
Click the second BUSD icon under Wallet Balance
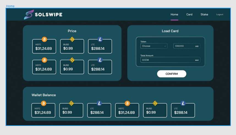[155, 103]
